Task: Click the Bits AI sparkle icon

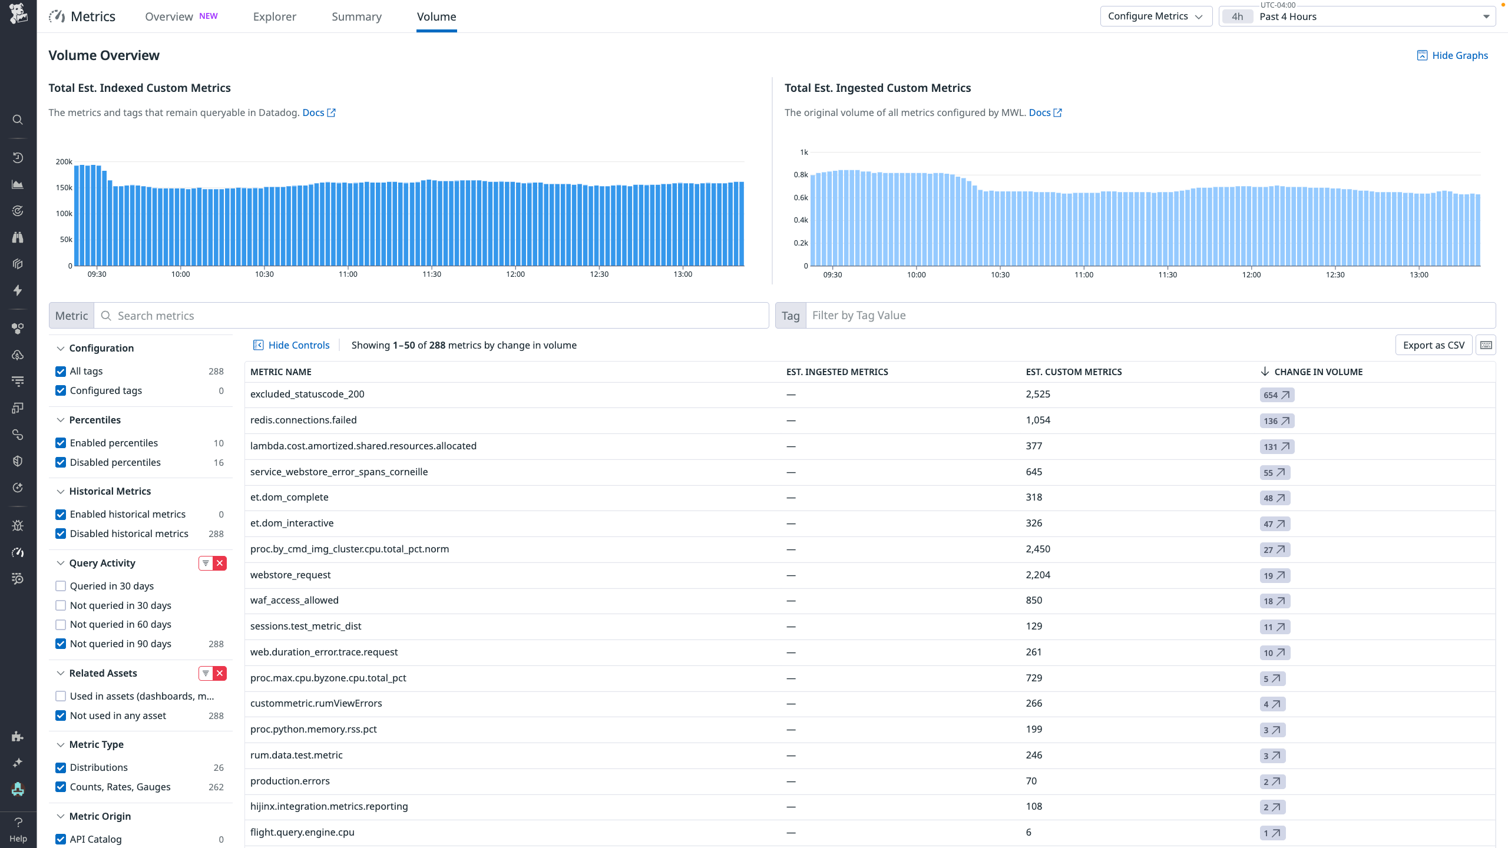Action: (18, 762)
